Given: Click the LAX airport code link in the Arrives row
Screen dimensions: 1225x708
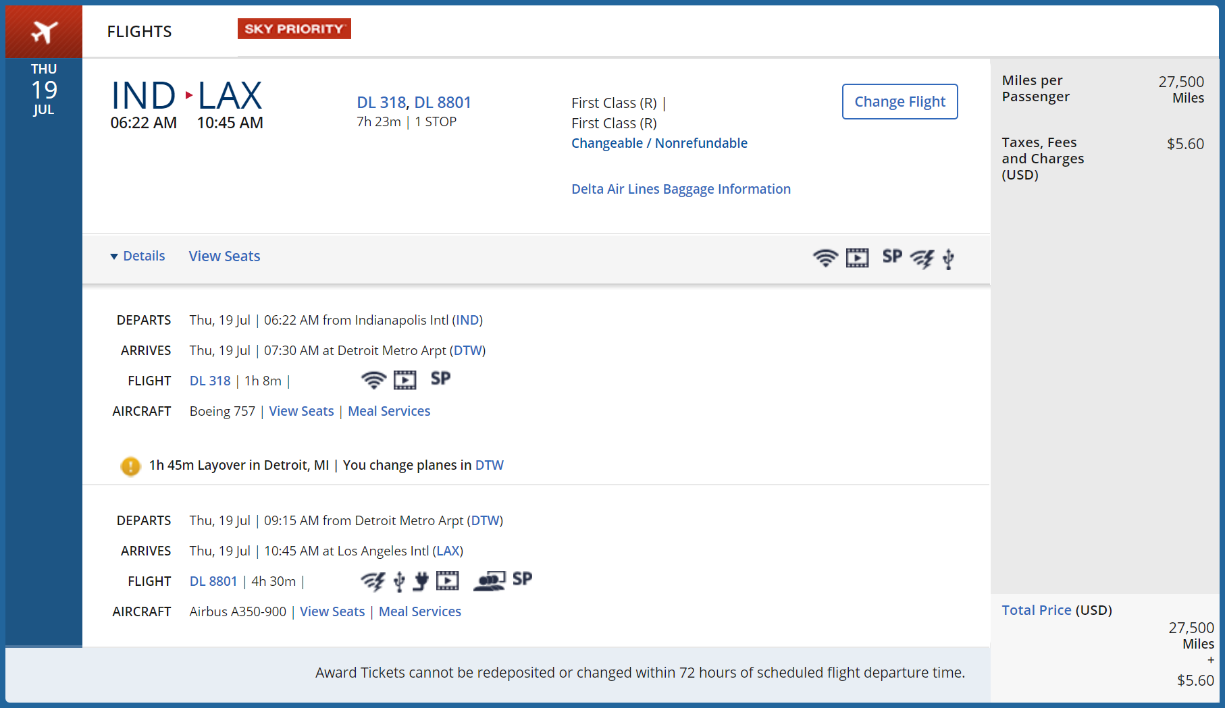Looking at the screenshot, I should pyautogui.click(x=448, y=551).
